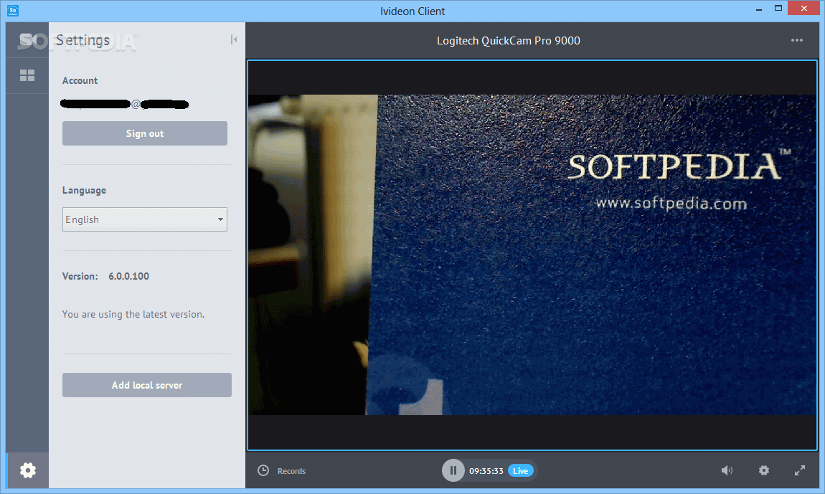Viewport: 825px width, 494px height.
Task: Mute the camera audio speaker icon
Action: coord(727,470)
